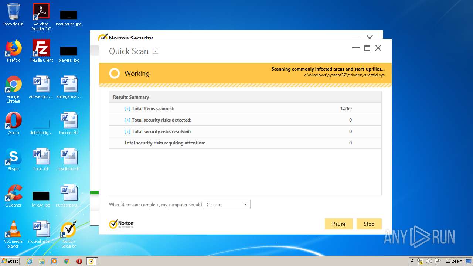This screenshot has height=266, width=473.
Task: Launch CCleaner desktop shortcut
Action: pyautogui.click(x=13, y=196)
